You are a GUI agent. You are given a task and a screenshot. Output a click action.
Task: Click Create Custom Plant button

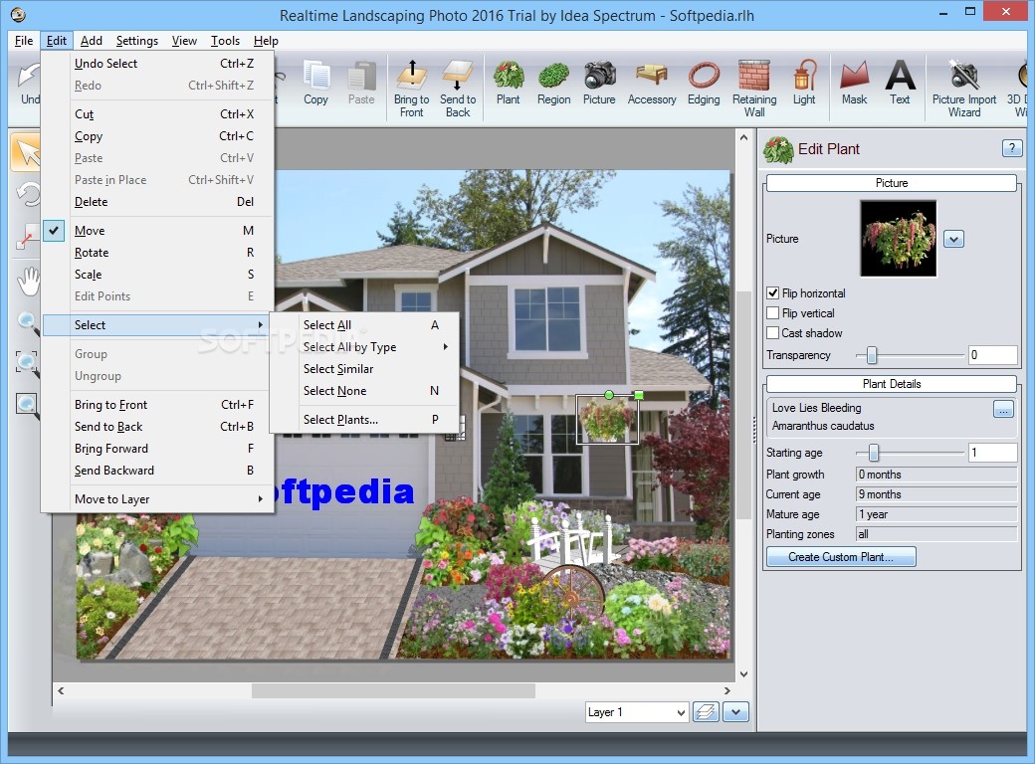pos(841,557)
